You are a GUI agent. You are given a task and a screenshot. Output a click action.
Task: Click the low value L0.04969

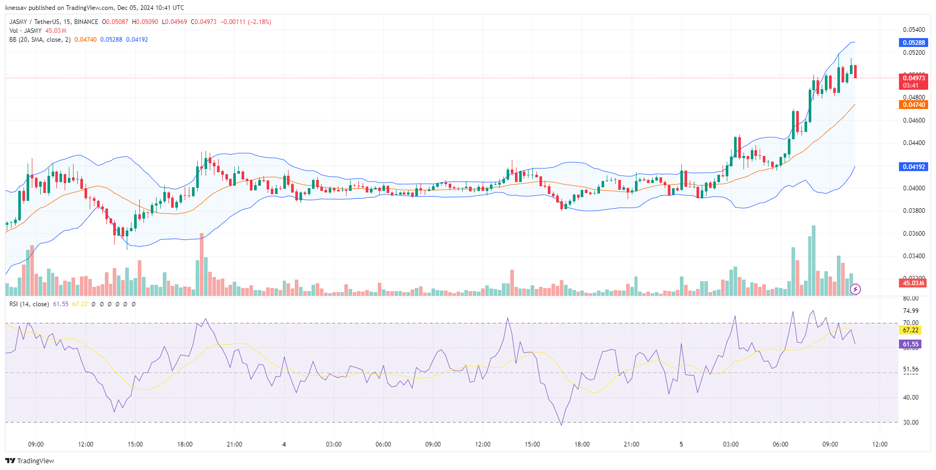coord(174,22)
